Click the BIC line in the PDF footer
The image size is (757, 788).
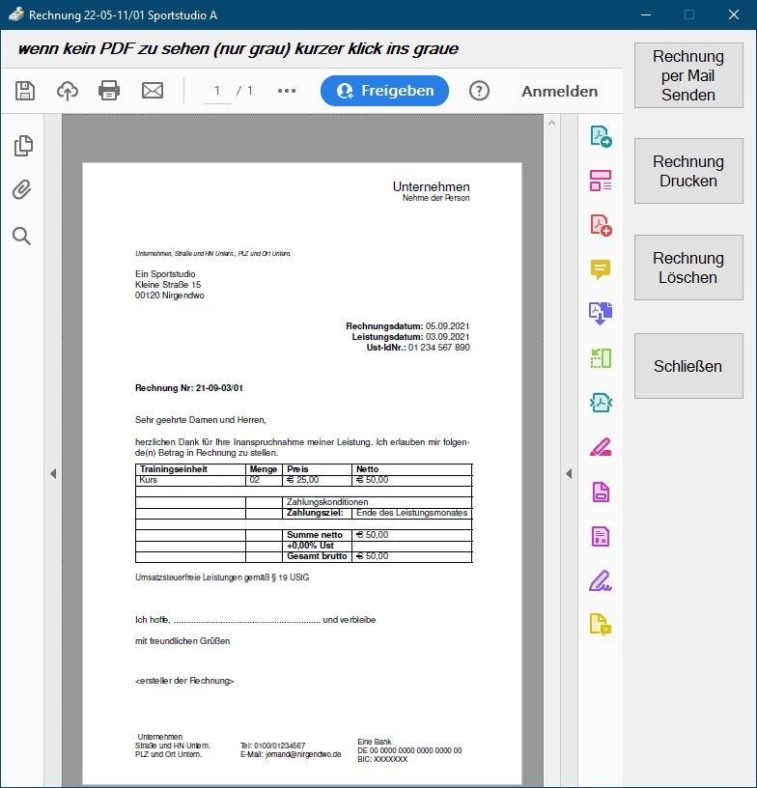coord(382,759)
